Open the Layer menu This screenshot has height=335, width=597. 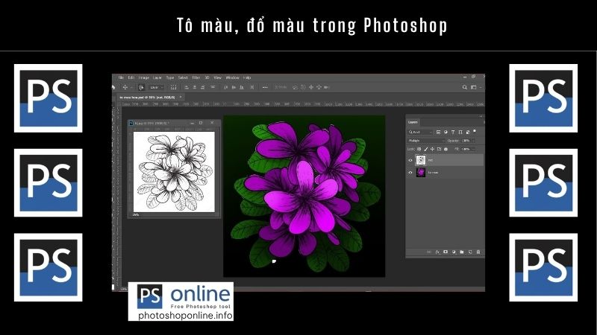tap(157, 77)
